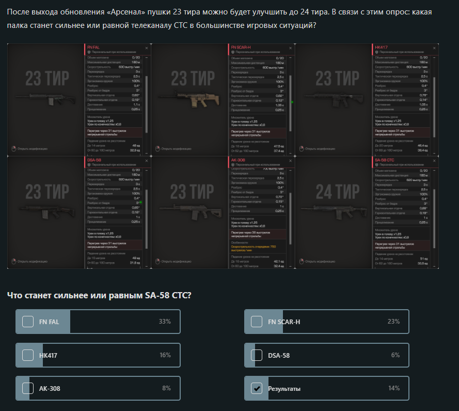
Task: Tick the HK417 poll checkbox
Action: pyautogui.click(x=28, y=355)
